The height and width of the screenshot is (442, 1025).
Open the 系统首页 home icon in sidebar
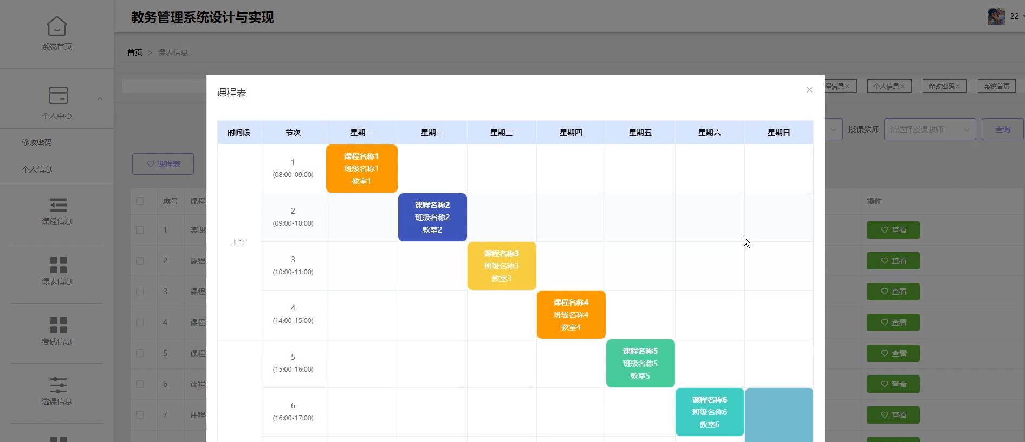[57, 26]
